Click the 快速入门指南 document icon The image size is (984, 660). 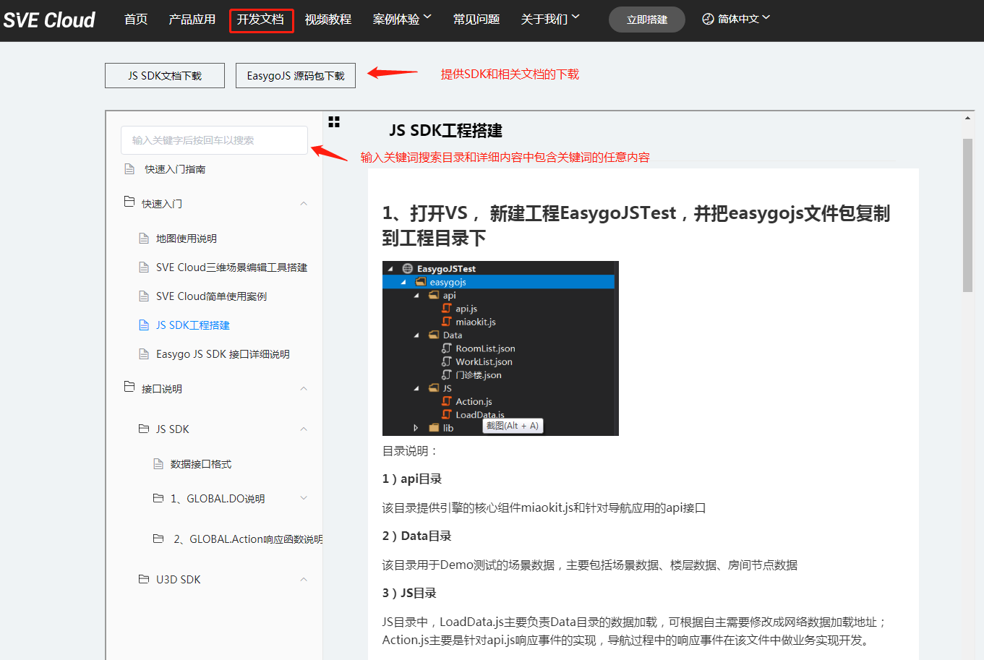129,169
